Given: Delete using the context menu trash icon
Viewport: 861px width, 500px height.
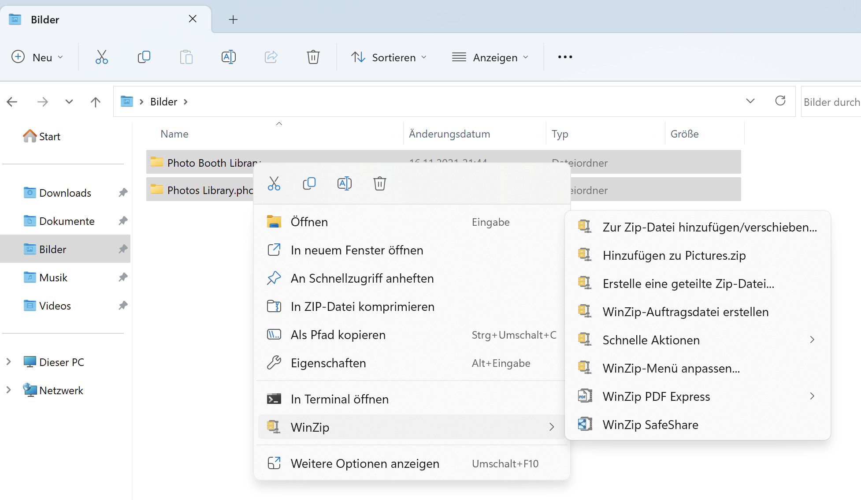Looking at the screenshot, I should coord(380,183).
